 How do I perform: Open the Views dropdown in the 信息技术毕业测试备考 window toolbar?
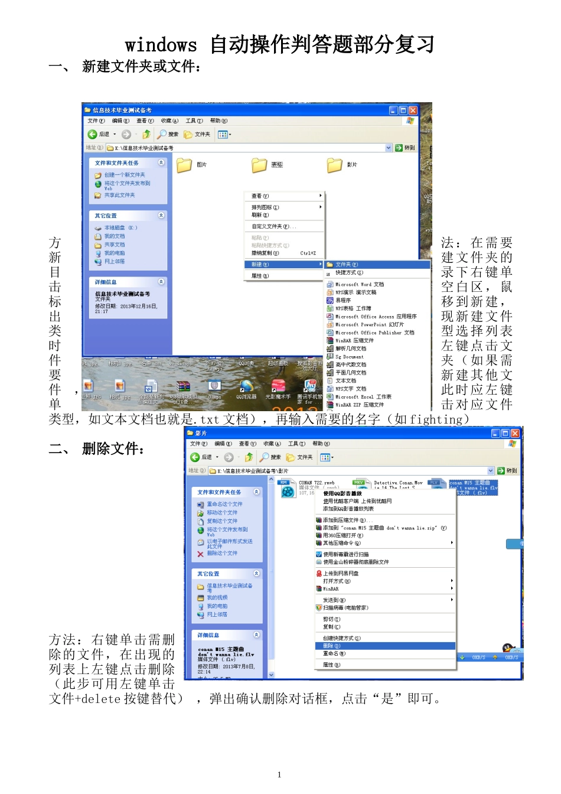(x=224, y=134)
